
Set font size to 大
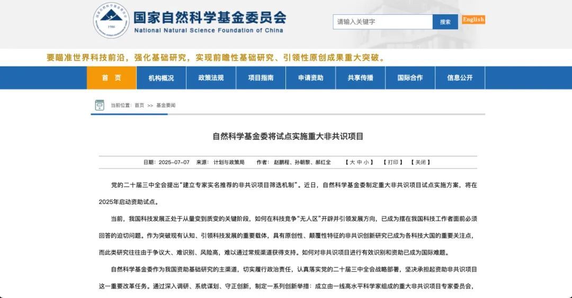tap(352, 162)
